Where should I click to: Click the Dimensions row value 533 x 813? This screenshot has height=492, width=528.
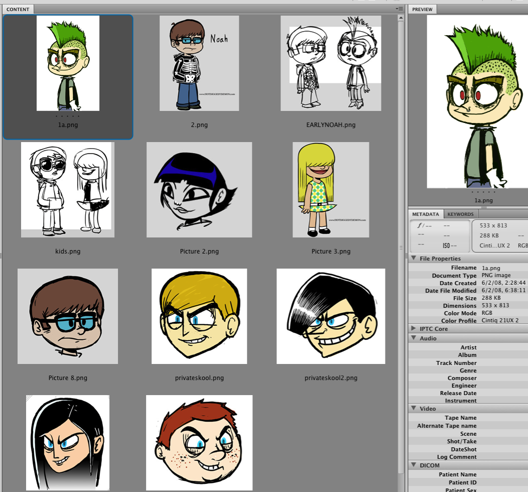[x=495, y=305]
